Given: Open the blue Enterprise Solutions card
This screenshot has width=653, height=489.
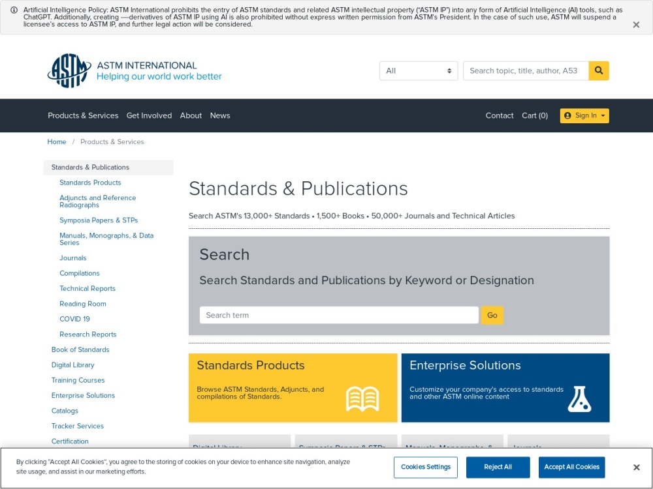Looking at the screenshot, I should [x=505, y=388].
